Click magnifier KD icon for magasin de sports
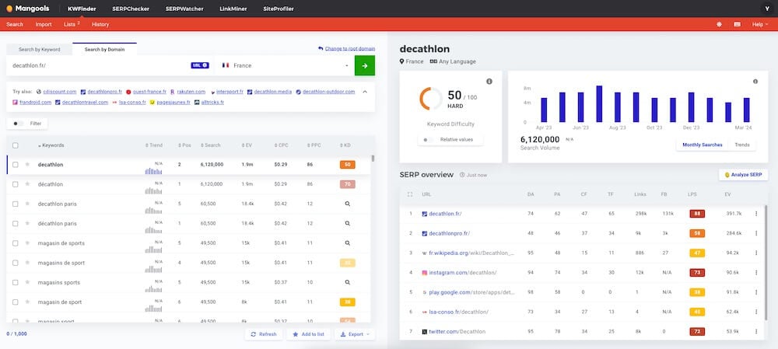The image size is (778, 349). click(347, 243)
